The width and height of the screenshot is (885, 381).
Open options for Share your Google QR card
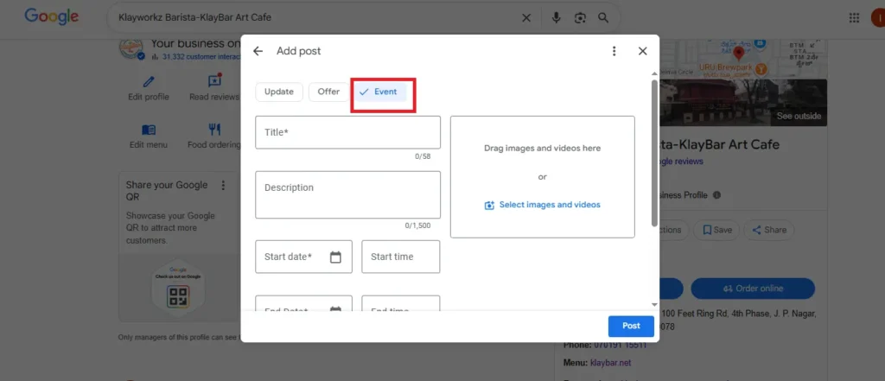click(x=223, y=185)
